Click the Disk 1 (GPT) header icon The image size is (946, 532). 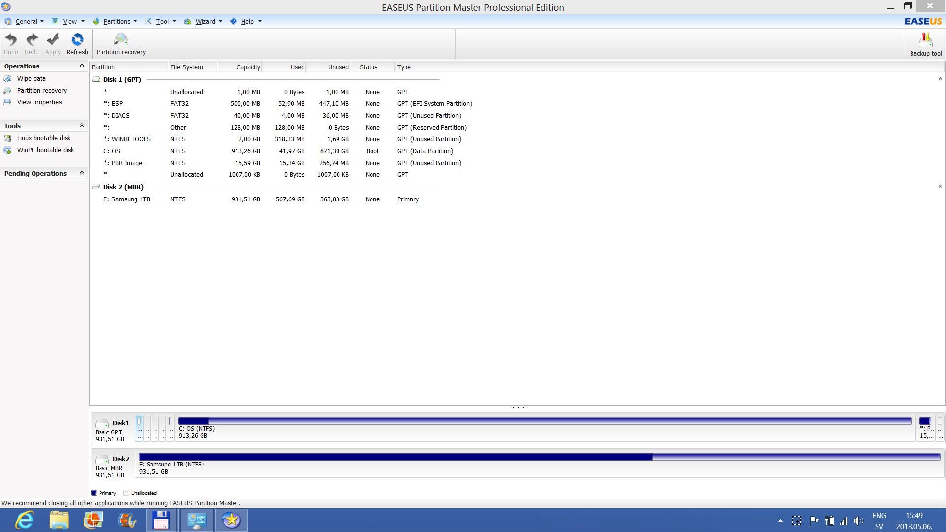coord(96,79)
